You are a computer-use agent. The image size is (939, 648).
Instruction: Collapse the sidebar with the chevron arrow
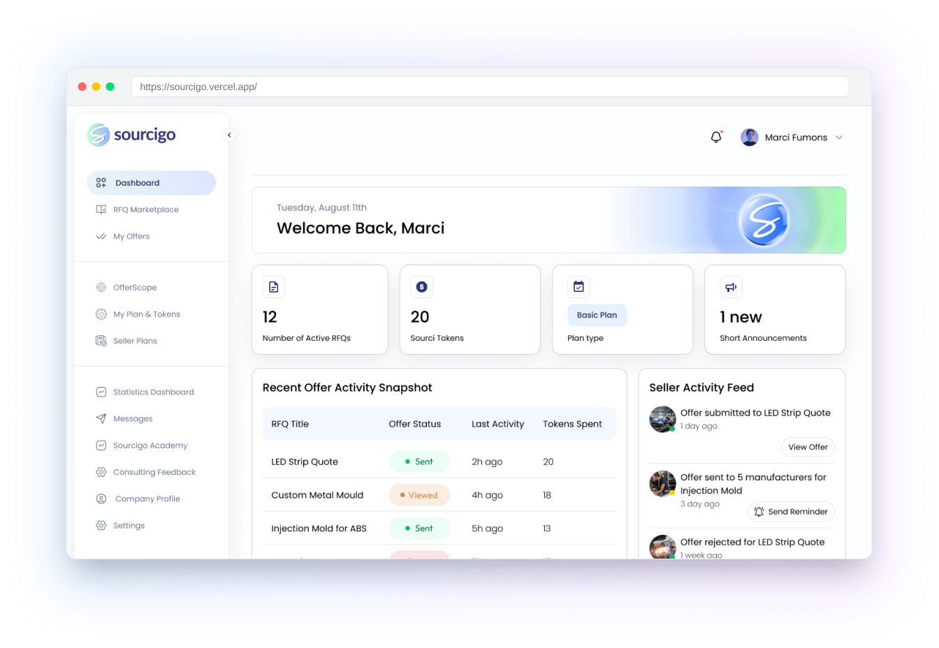point(229,135)
